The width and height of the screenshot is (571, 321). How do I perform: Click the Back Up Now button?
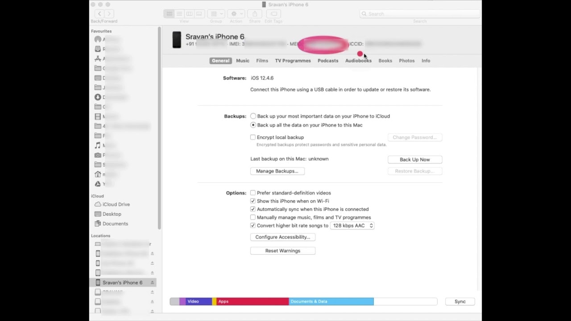415,160
